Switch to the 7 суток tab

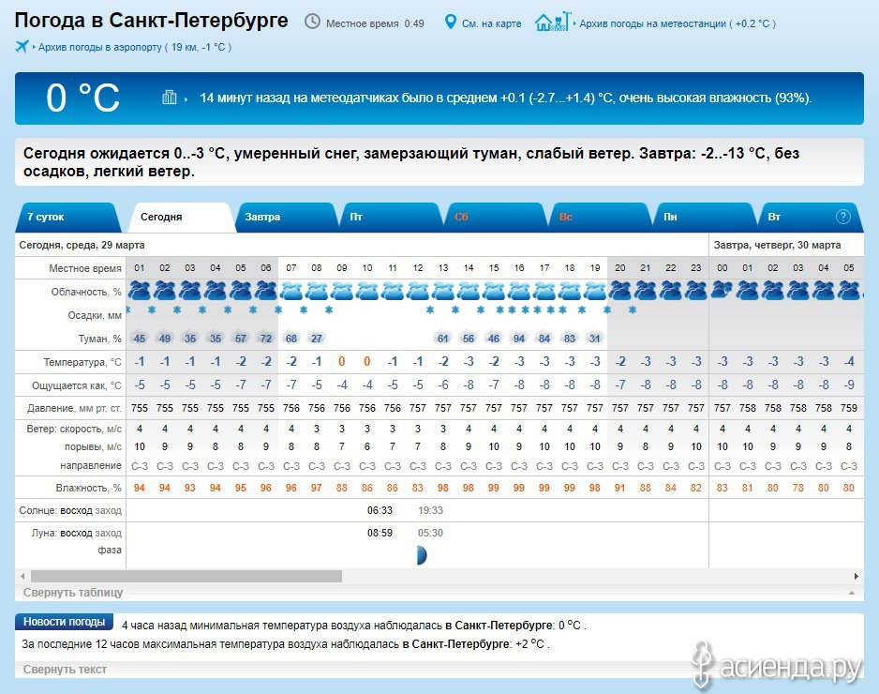pos(67,218)
